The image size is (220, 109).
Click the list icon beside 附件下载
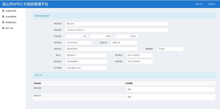click(x=3, y=28)
